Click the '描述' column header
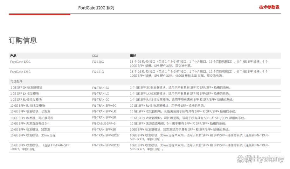This screenshot has height=169, width=290. 133,56
